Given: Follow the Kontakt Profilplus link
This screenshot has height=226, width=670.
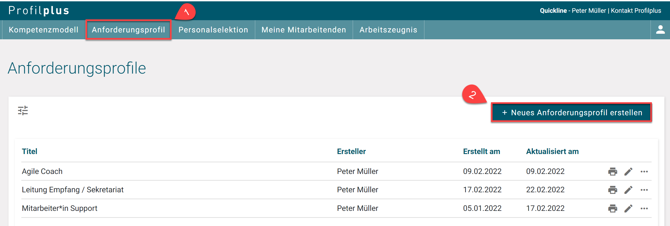Looking at the screenshot, I should click(x=636, y=11).
